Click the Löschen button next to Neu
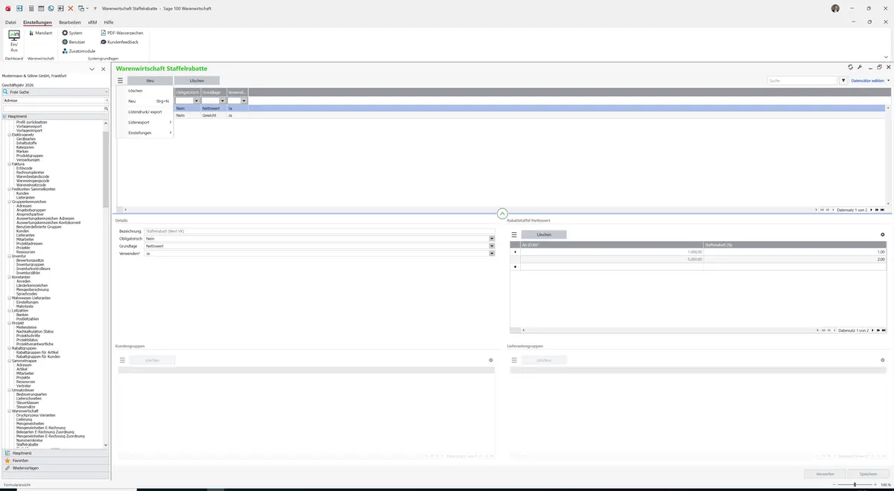This screenshot has width=894, height=491. pos(197,80)
